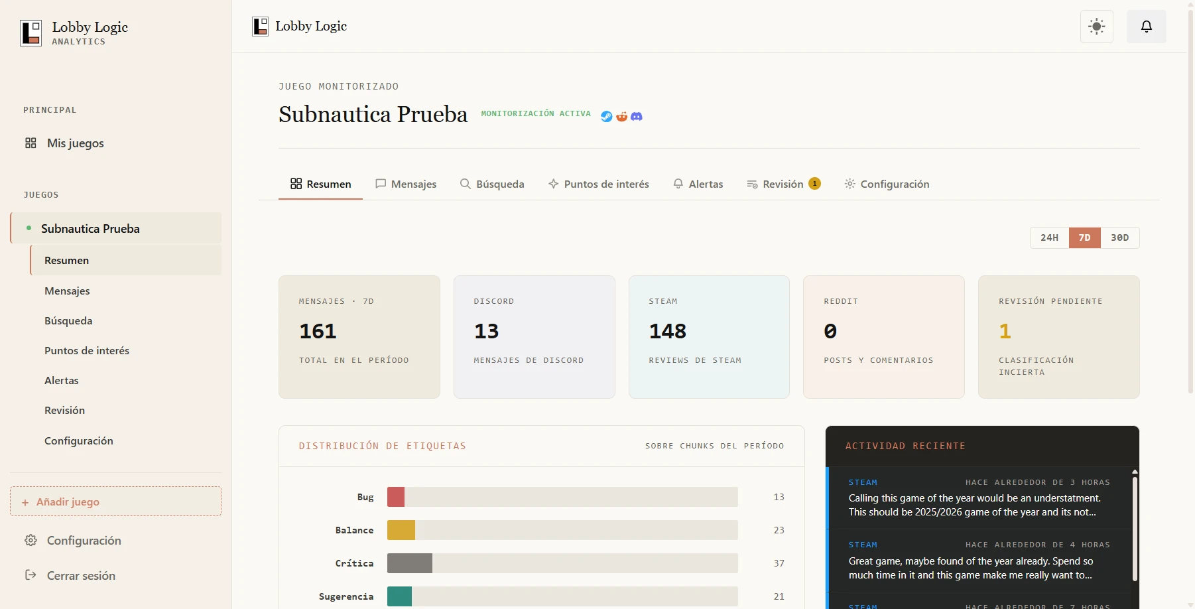The width and height of the screenshot is (1195, 609).
Task: Open the Revisión pendiente card
Action: coord(1059,337)
